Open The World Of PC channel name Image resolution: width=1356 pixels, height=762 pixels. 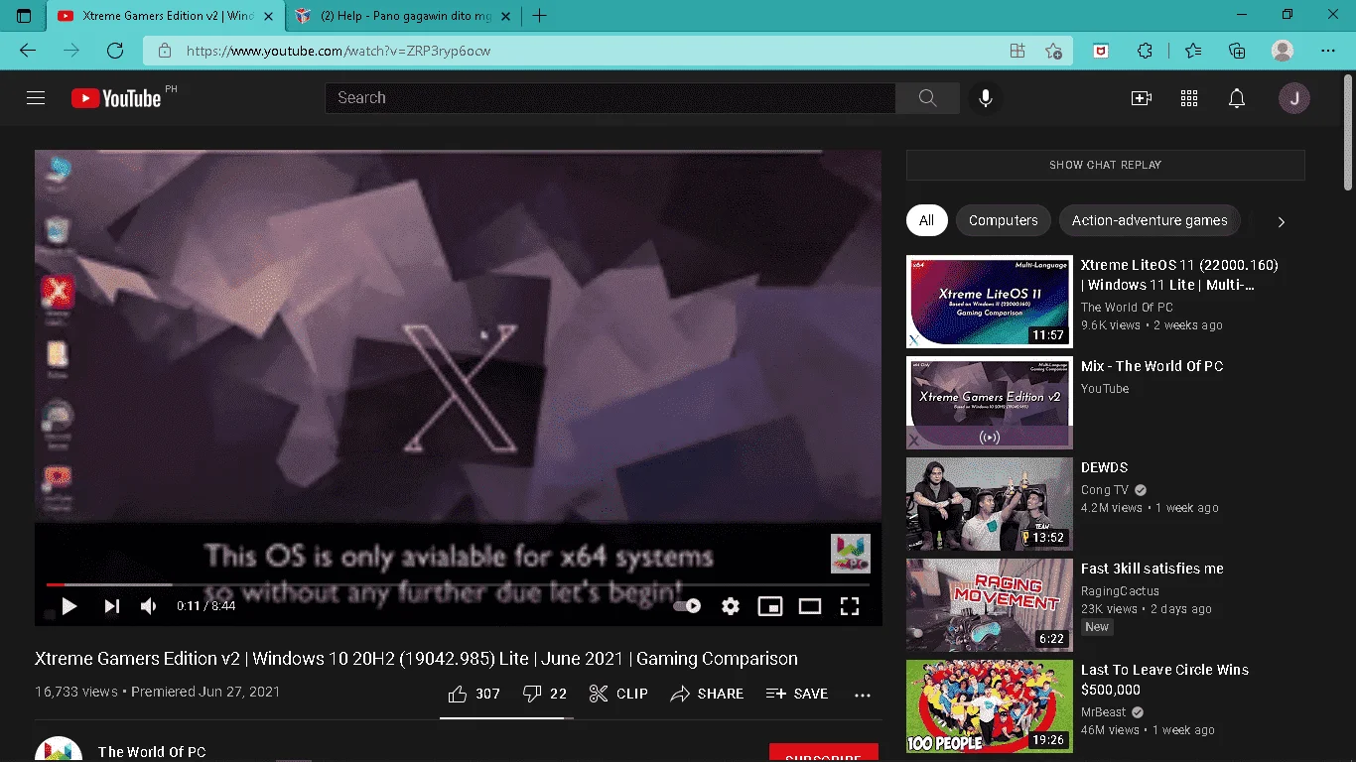152,752
